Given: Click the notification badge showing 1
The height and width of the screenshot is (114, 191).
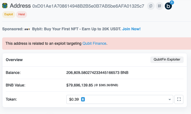Looking at the screenshot, I should pyautogui.click(x=172, y=2).
